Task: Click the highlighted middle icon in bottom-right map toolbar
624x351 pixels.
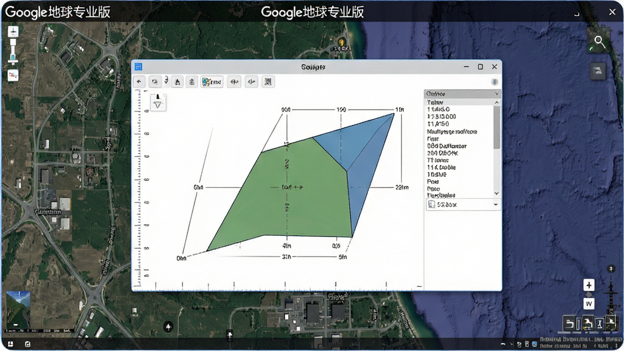Action: (x=587, y=324)
